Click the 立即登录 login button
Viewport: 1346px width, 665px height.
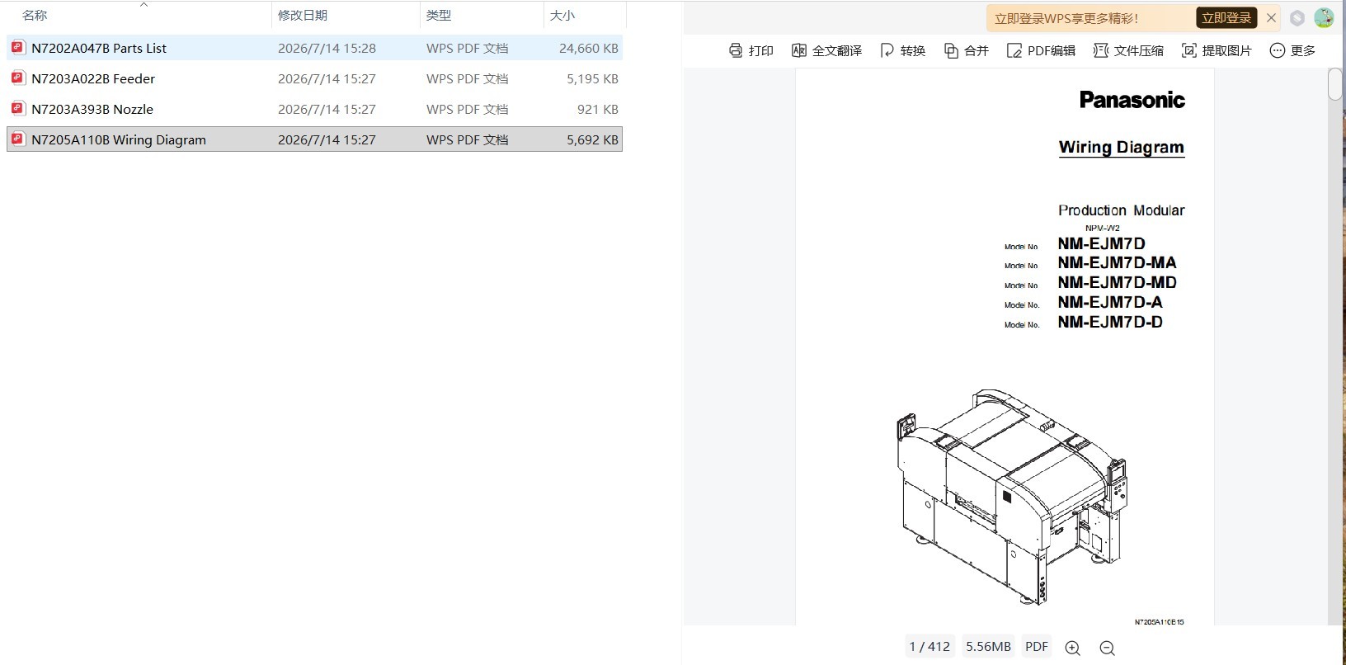[1226, 18]
